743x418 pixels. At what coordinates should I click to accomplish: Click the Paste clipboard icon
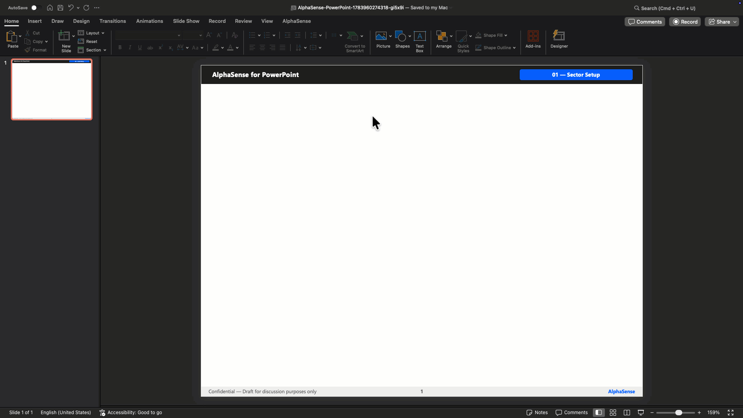[x=11, y=36]
